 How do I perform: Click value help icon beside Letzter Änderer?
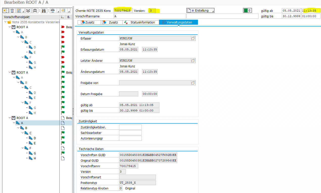[193, 61]
